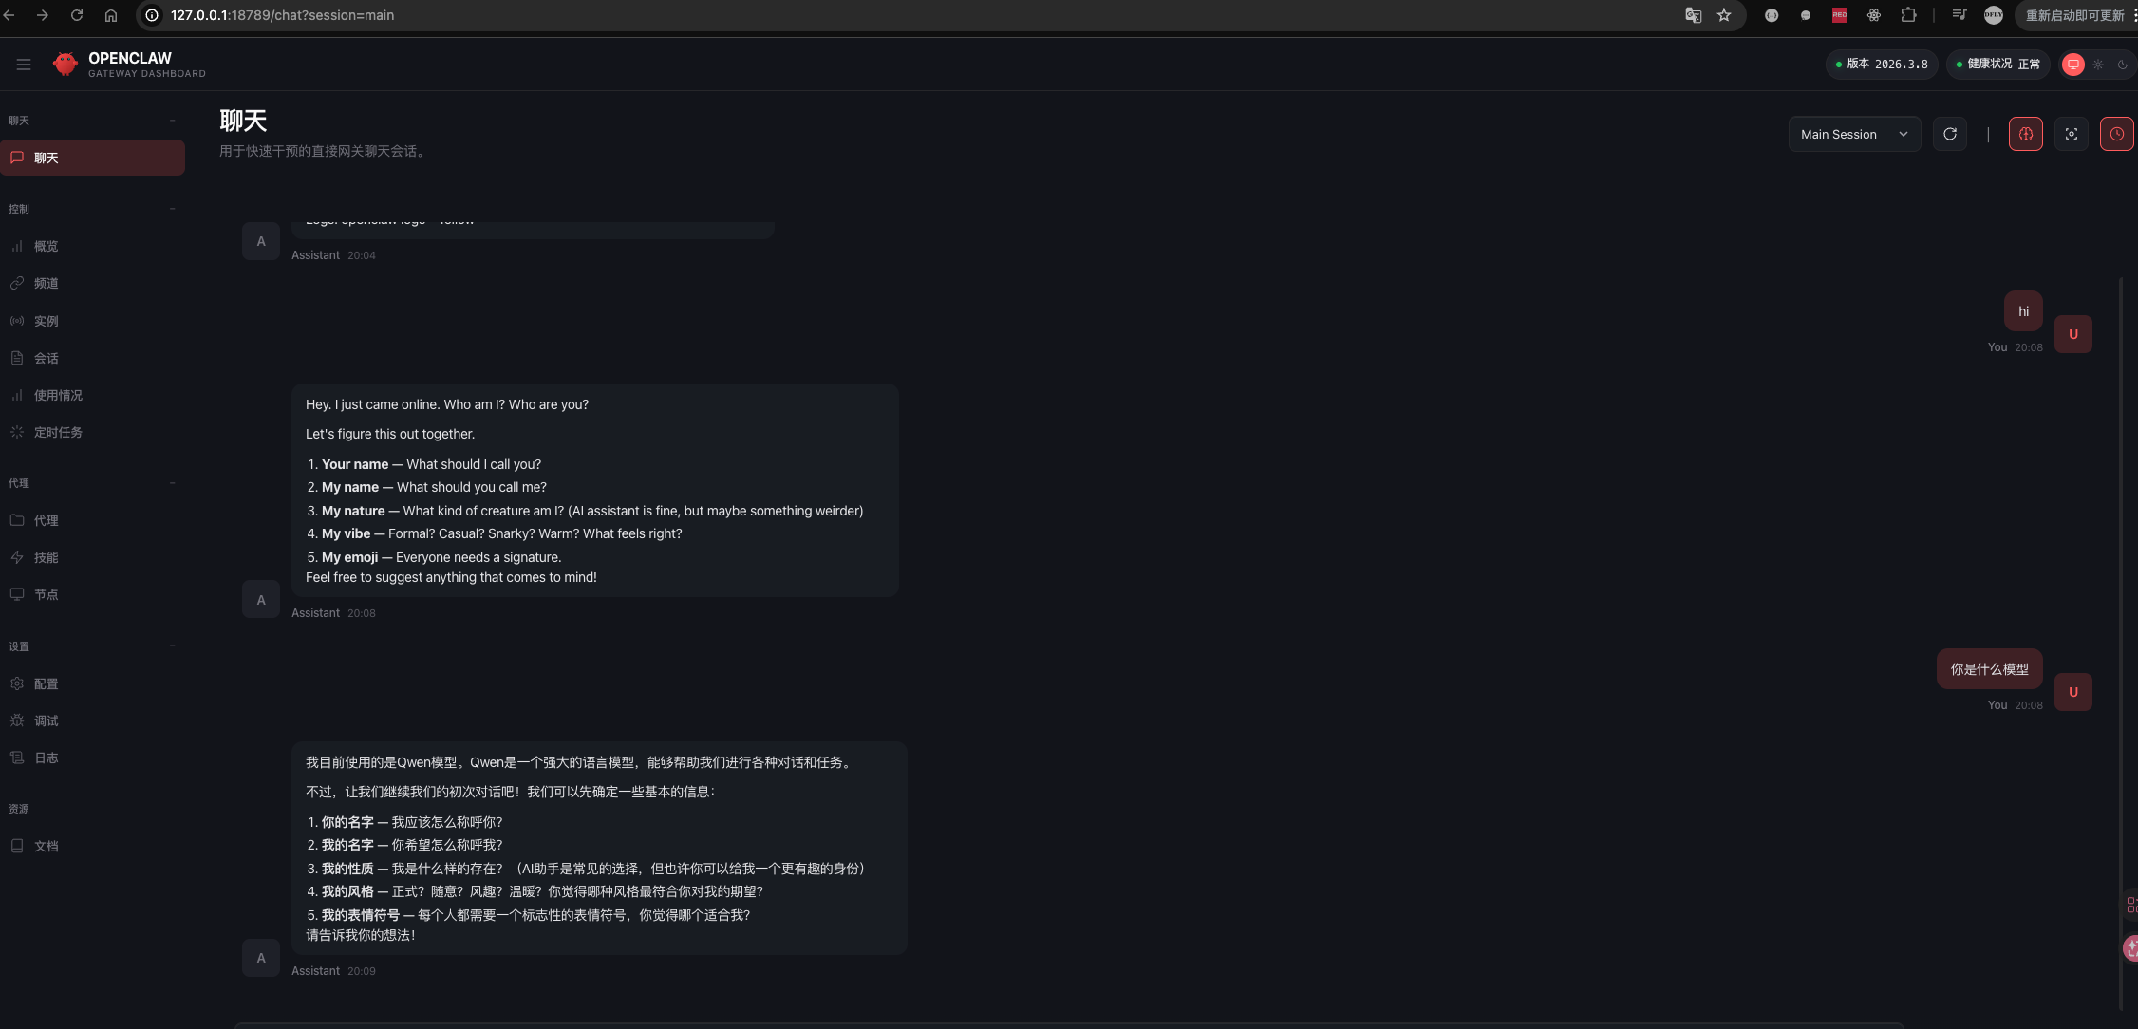
Task: Click the OpenClaw red lobster logo
Action: coord(65,65)
